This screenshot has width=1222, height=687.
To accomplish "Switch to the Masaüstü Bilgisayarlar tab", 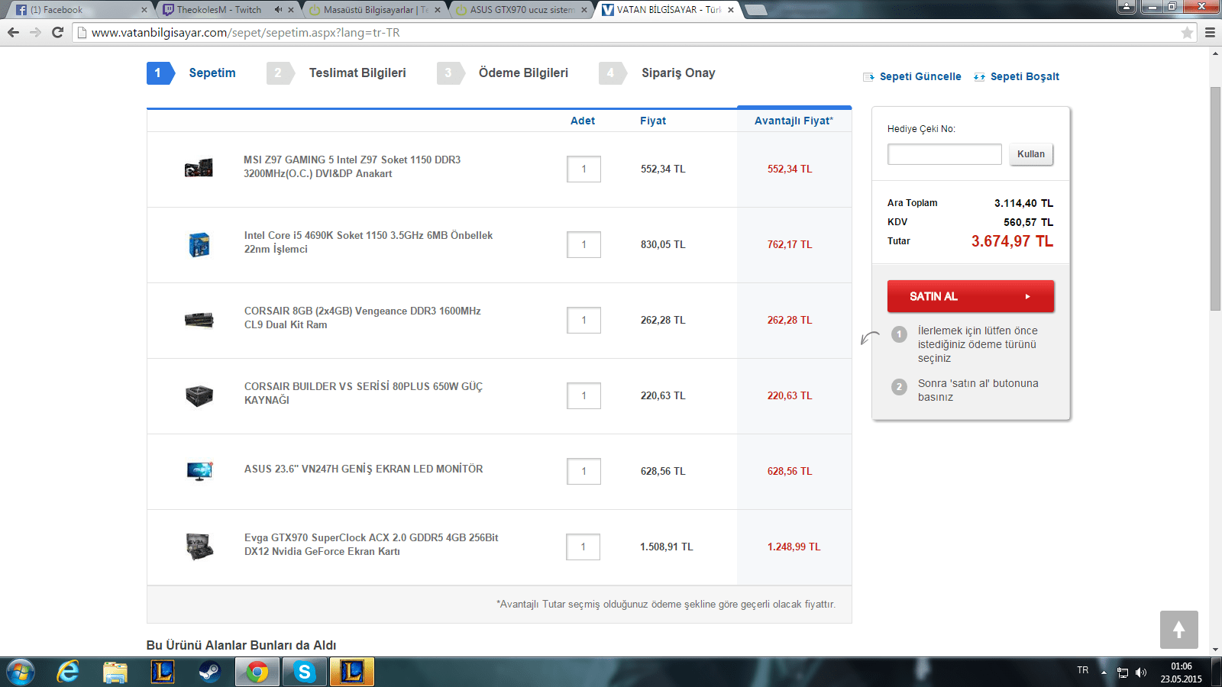I will pos(374,10).
